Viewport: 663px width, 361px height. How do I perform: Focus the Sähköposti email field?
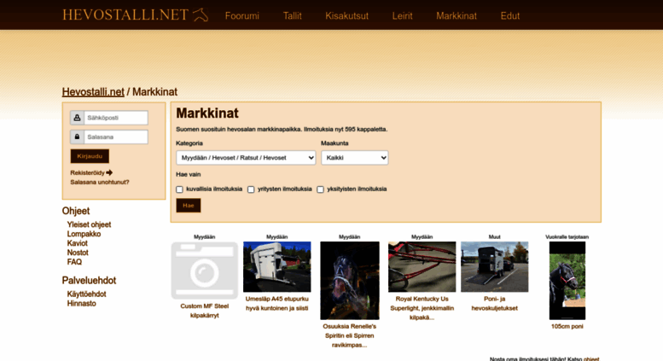coord(116,118)
